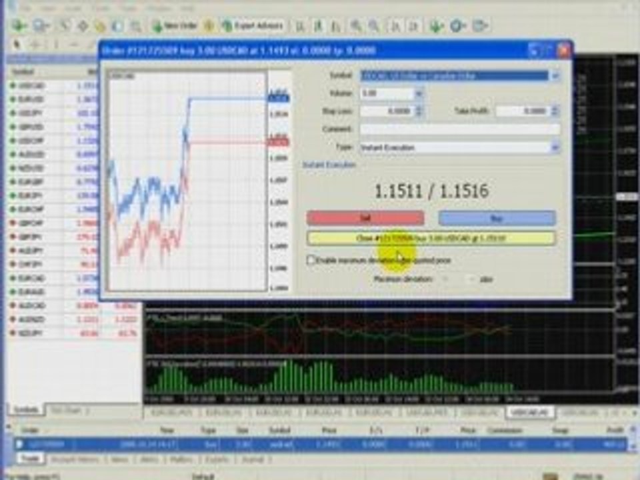Select USDCAD in Market Watch
The width and height of the screenshot is (640, 480).
32,86
